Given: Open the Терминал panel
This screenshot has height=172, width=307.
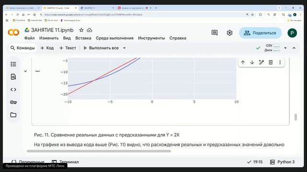Looking at the screenshot, I should pos(65,162).
